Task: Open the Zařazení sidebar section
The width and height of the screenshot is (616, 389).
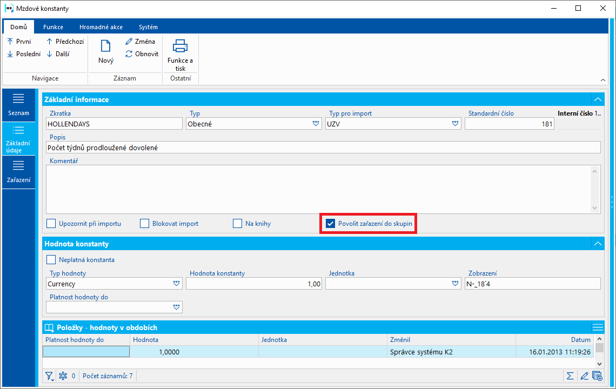Action: point(18,172)
